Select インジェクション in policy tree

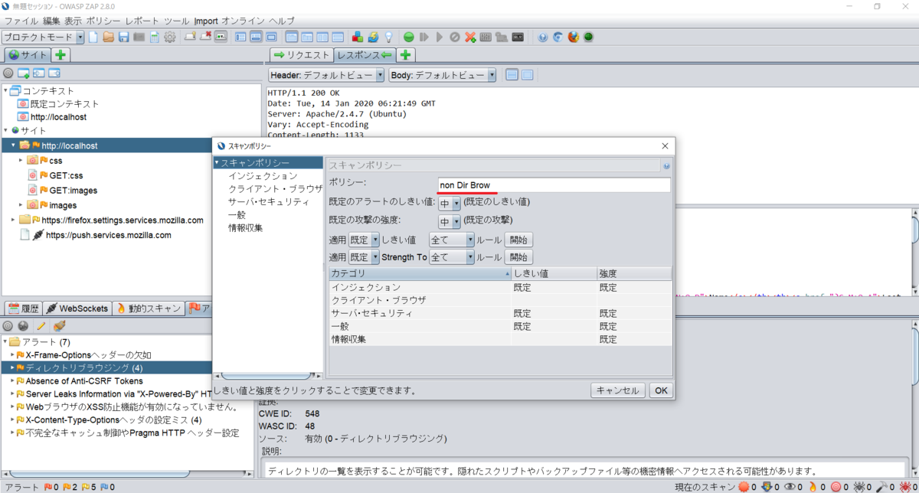(x=263, y=176)
